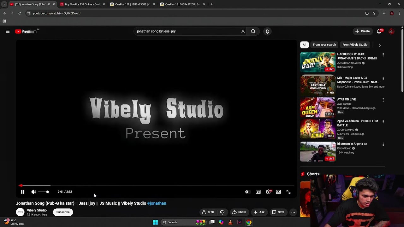
Task: Select 'From Vibely Studio' chip
Action: [x=355, y=45]
